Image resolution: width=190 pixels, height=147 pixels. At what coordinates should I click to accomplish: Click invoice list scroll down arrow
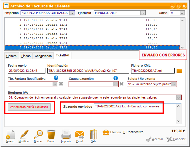182,48
